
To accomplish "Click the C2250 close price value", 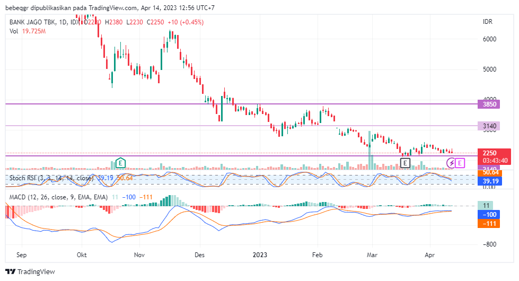I will pyautogui.click(x=155, y=22).
